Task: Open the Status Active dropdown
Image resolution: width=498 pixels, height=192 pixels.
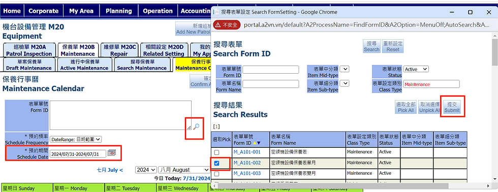Action: pos(416,69)
